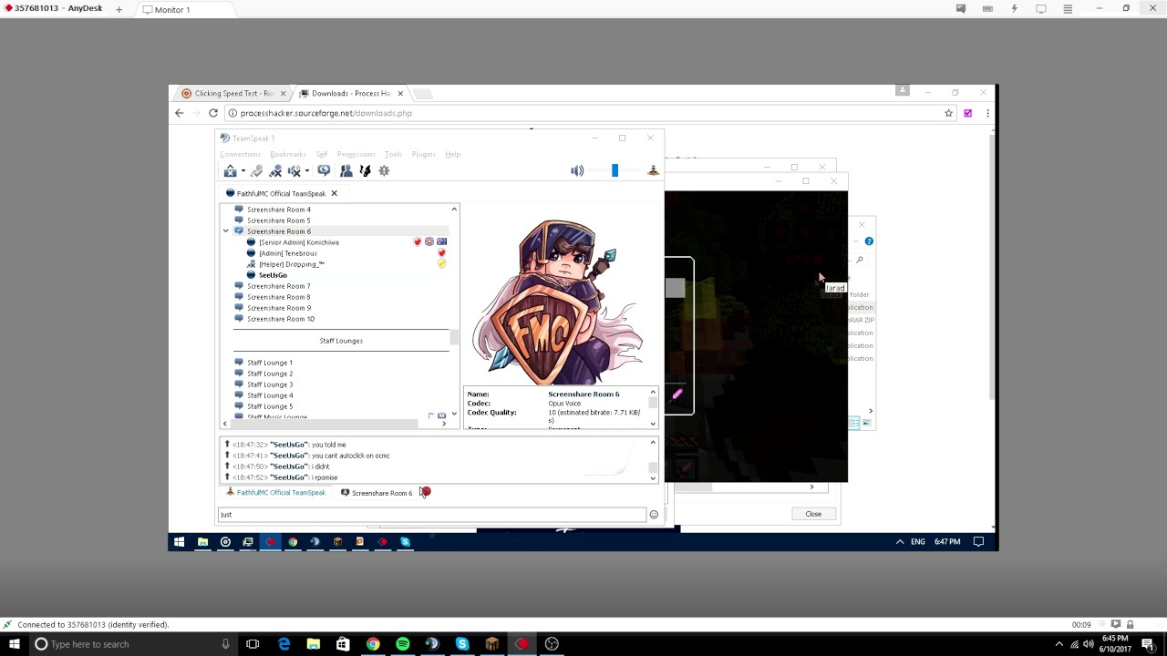Toggle the TeamSpeak away-status toolbar icon
Viewport: 1167px width, 656px height.
coord(256,170)
